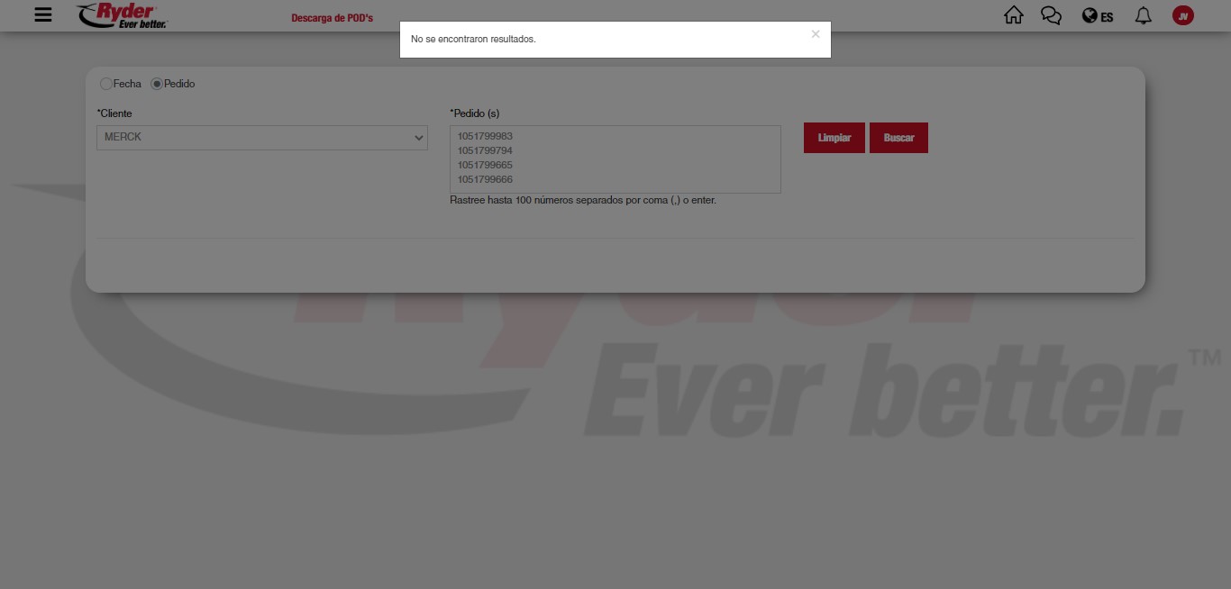The width and height of the screenshot is (1231, 589).
Task: Click order number 1051799666 in Pedido box
Action: (x=485, y=179)
